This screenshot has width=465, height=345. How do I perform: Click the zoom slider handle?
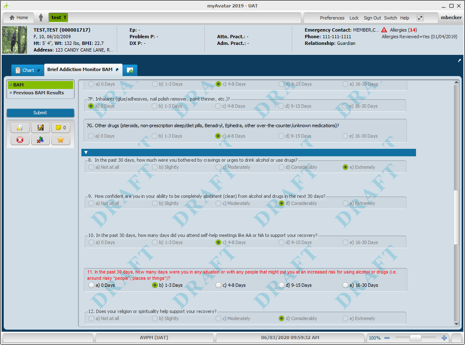[x=416, y=338]
